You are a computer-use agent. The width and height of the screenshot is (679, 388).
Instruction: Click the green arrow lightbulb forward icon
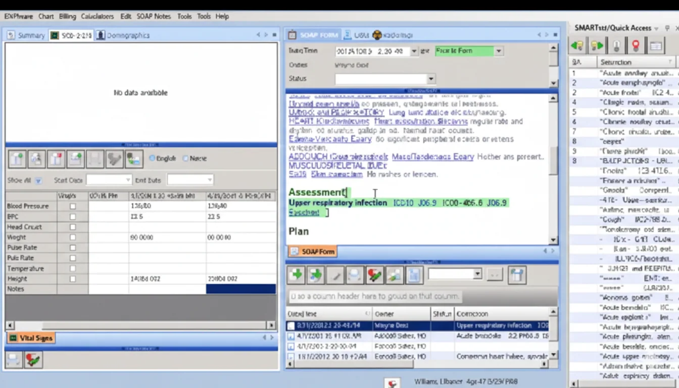coord(596,45)
